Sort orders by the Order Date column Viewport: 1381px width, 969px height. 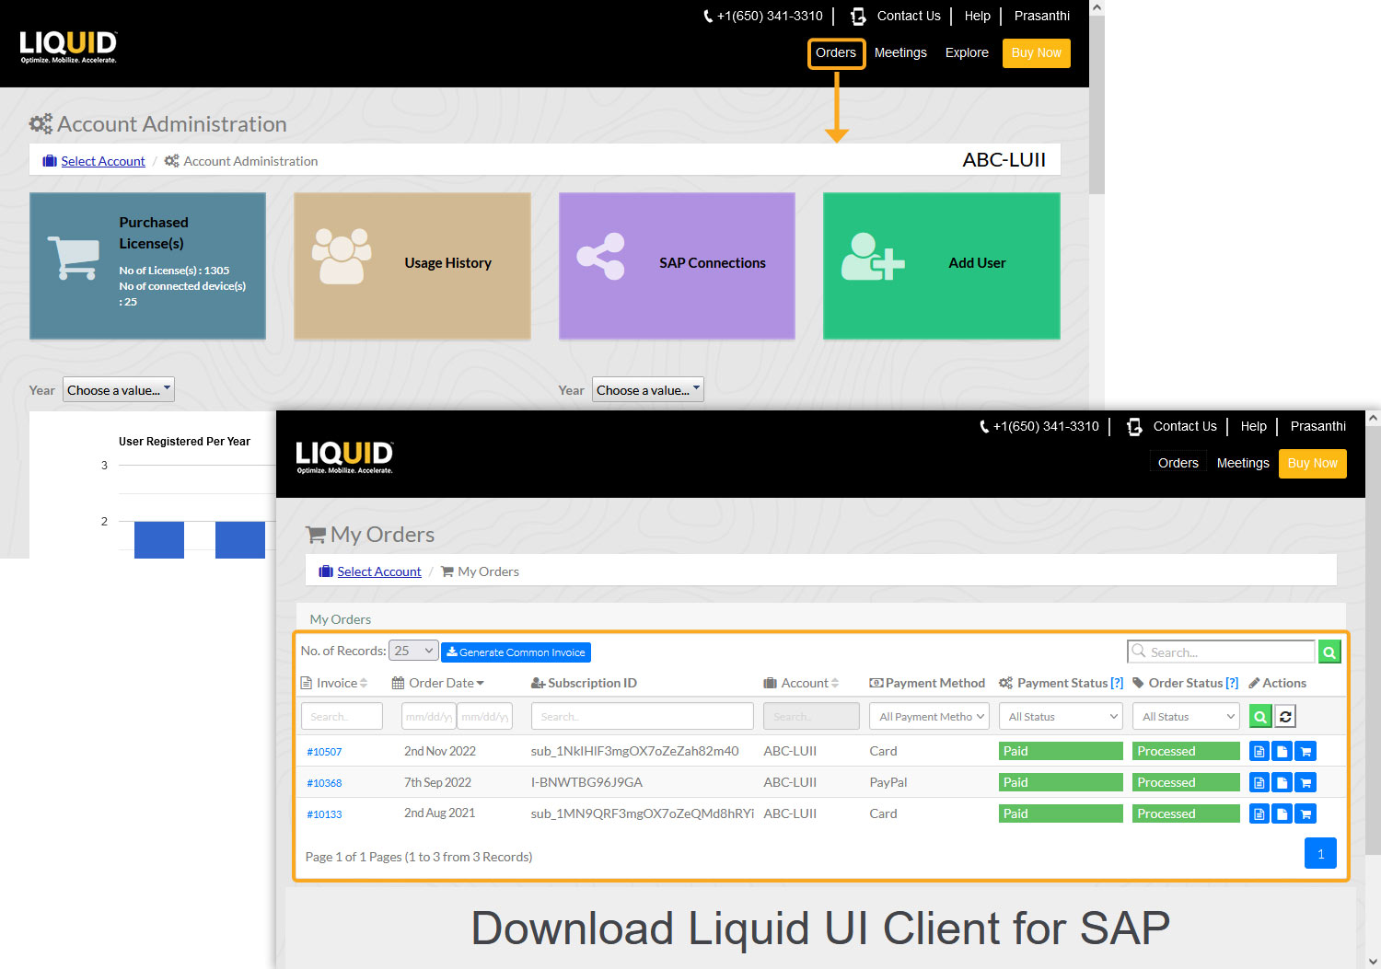pyautogui.click(x=437, y=683)
